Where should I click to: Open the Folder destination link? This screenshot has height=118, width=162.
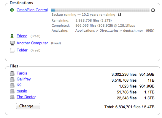[x=22, y=50]
